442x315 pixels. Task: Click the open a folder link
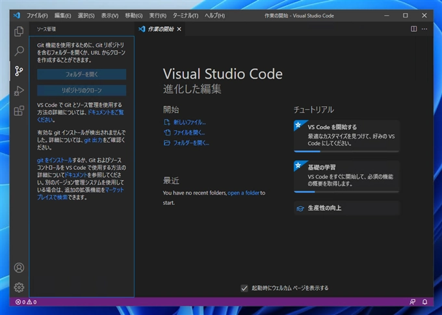tap(243, 193)
